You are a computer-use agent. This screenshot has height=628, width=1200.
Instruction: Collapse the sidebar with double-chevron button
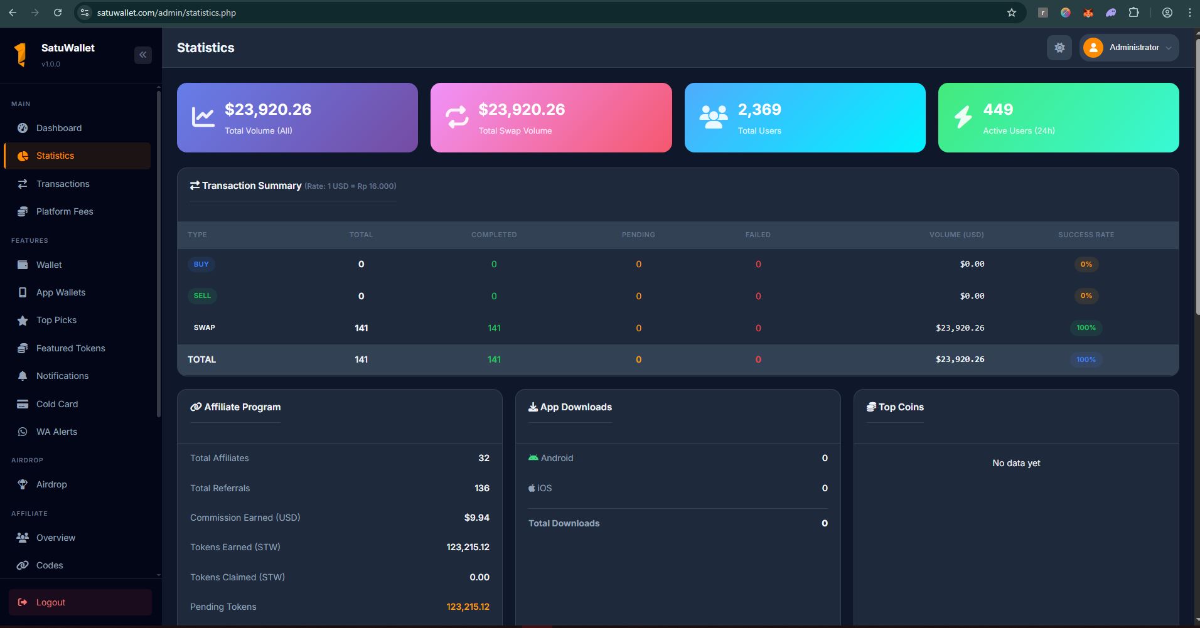(143, 55)
